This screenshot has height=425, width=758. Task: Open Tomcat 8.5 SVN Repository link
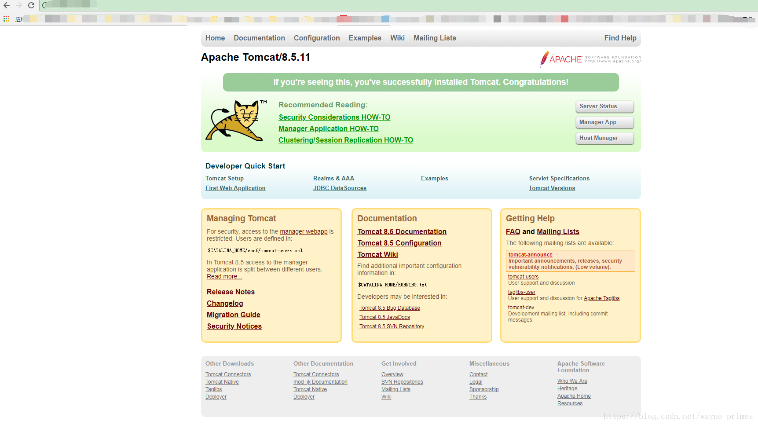392,326
